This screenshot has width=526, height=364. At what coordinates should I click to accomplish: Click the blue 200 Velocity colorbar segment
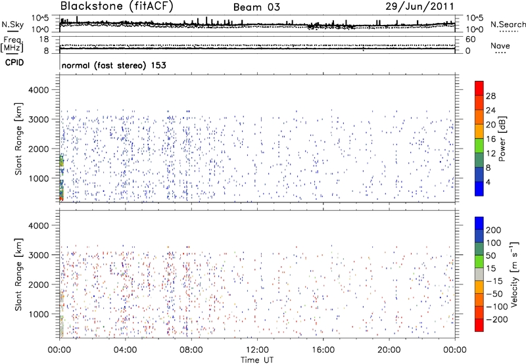[x=479, y=223]
